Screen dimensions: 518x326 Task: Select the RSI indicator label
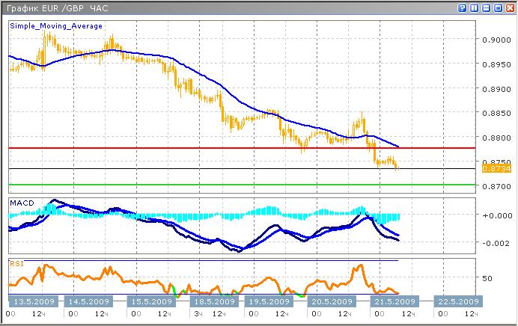pos(16,262)
